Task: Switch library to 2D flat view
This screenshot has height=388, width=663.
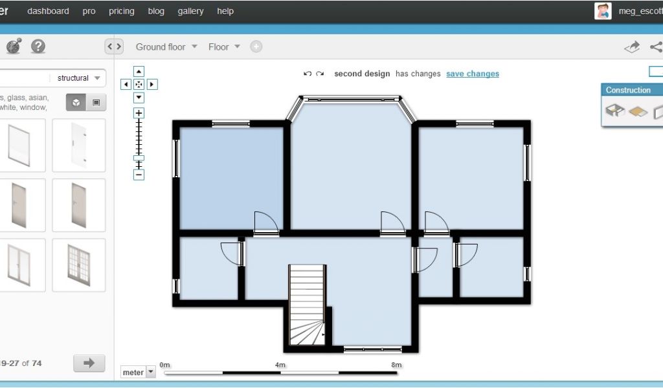Action: pos(96,102)
